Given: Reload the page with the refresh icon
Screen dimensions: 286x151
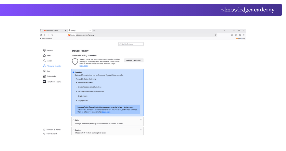Looking at the screenshot, I should pos(52,35).
